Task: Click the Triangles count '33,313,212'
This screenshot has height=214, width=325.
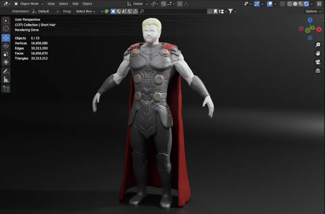Action: tap(39, 58)
